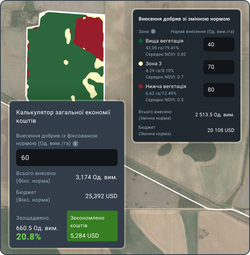Click the 42.09 га/79.41% area text
Screen dimensions: 250x255
click(x=162, y=48)
